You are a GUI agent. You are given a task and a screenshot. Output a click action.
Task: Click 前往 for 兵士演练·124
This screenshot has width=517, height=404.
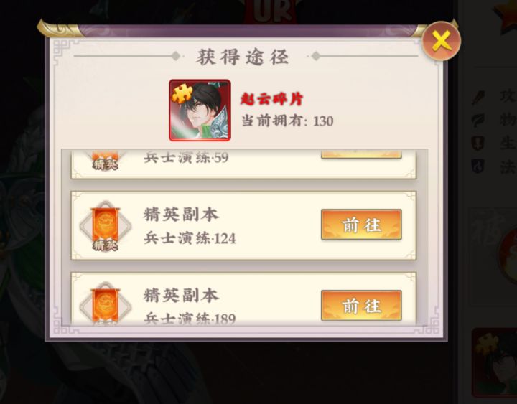pos(361,225)
